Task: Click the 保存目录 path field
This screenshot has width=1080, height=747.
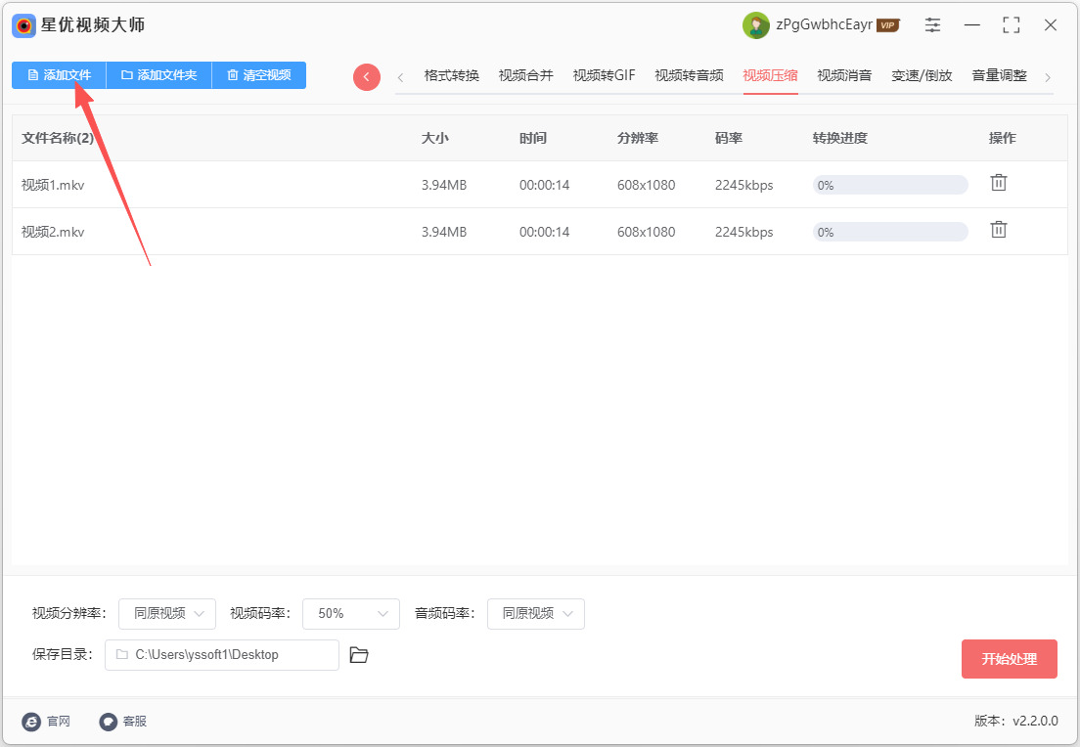Action: tap(222, 655)
